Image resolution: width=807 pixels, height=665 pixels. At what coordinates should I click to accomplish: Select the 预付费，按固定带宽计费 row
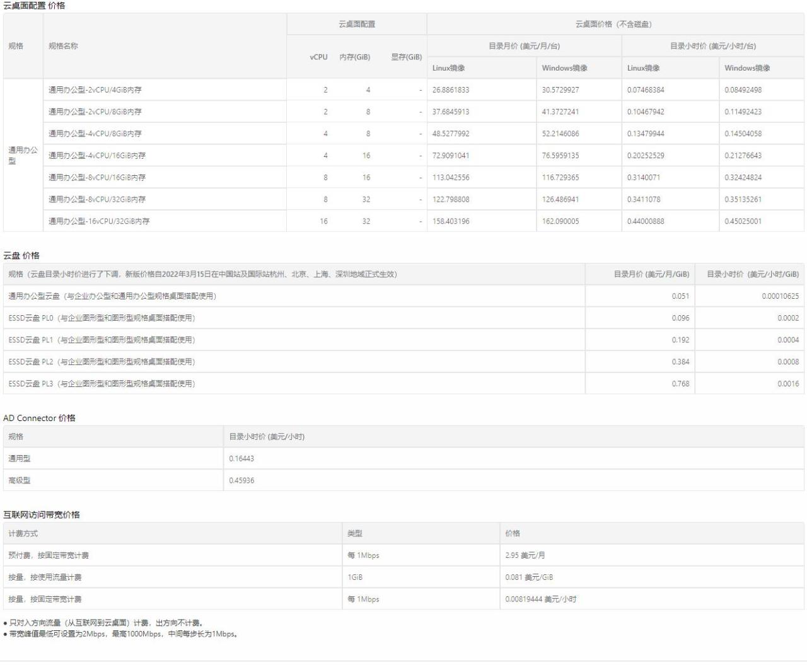403,556
